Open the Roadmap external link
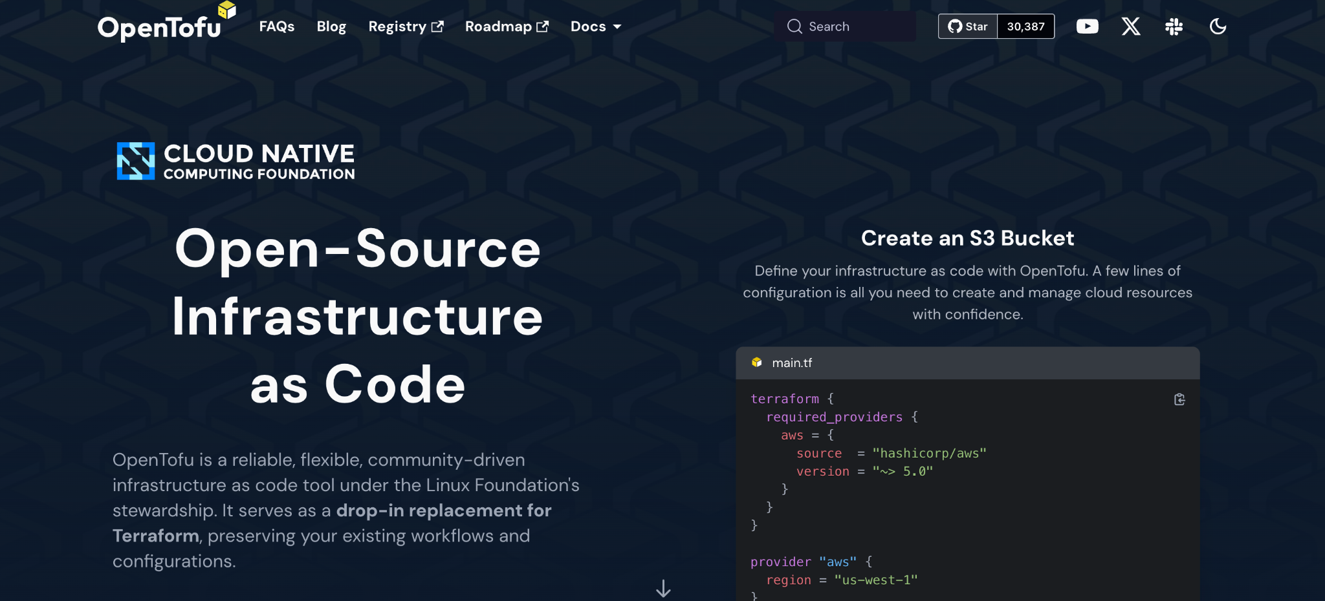 coord(507,26)
